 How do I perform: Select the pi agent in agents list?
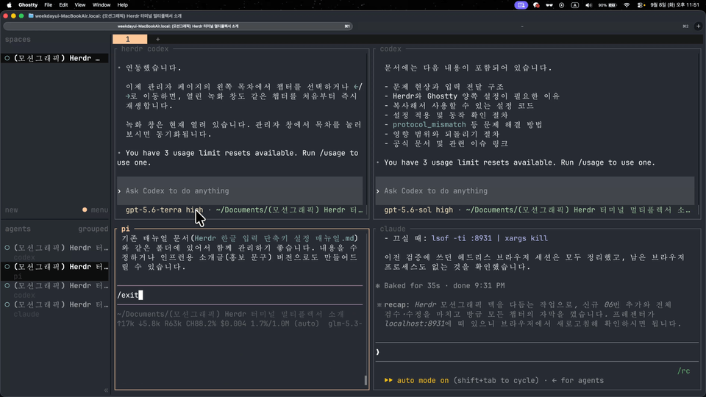pos(56,271)
